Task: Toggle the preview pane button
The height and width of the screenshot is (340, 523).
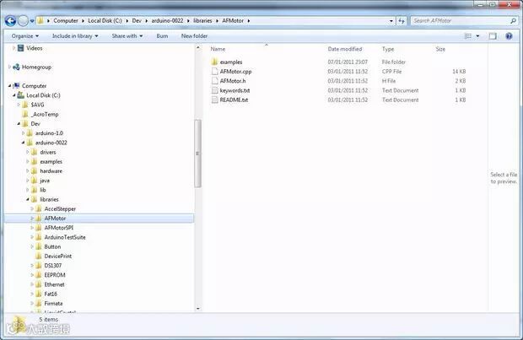Action: click(493, 36)
